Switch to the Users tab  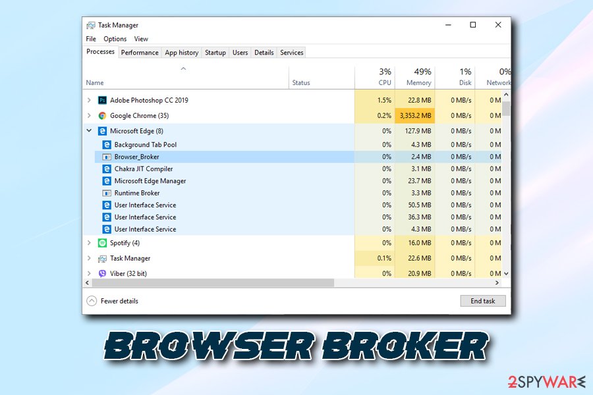[x=240, y=53]
